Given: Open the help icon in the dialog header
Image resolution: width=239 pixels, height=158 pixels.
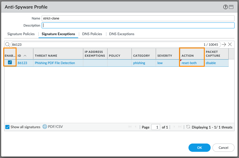Looking at the screenshot, I should coord(225,7).
